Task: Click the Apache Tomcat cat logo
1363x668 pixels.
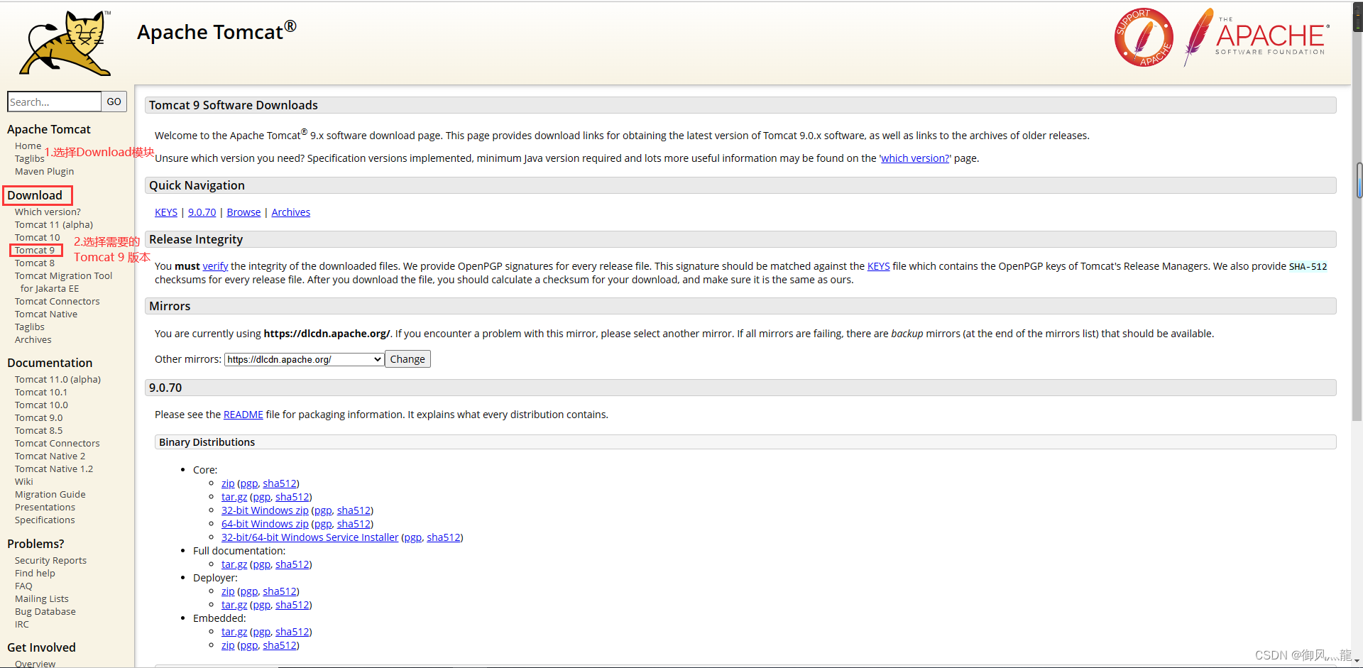Action: [64, 43]
